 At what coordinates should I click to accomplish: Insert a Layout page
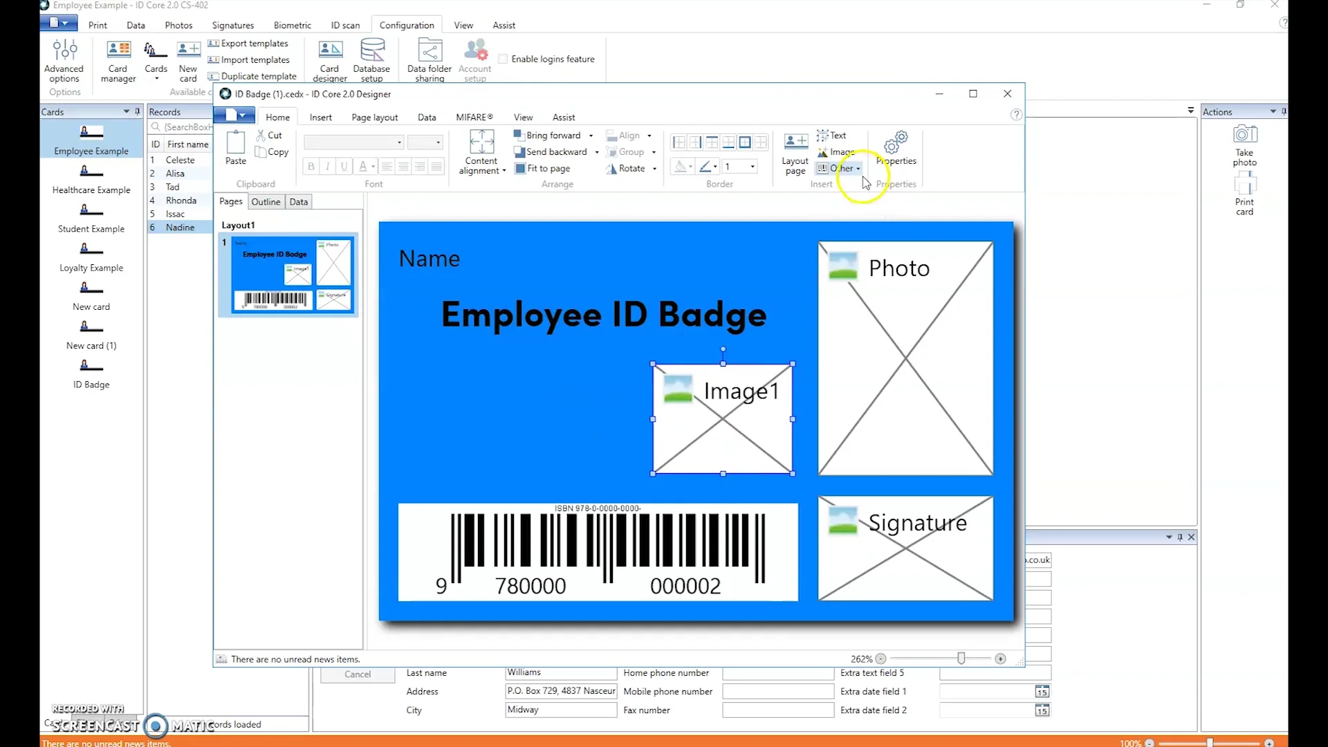[x=795, y=153]
